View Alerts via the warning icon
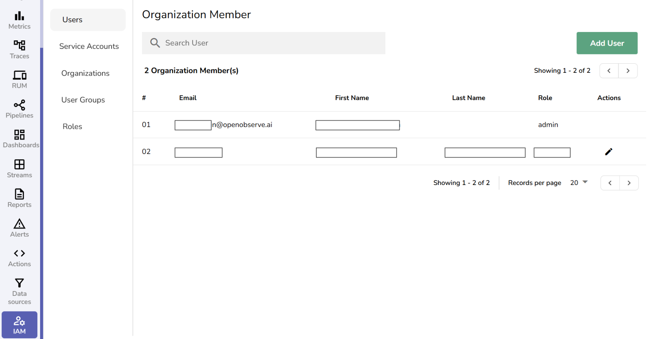Image resolution: width=649 pixels, height=339 pixels. click(20, 224)
